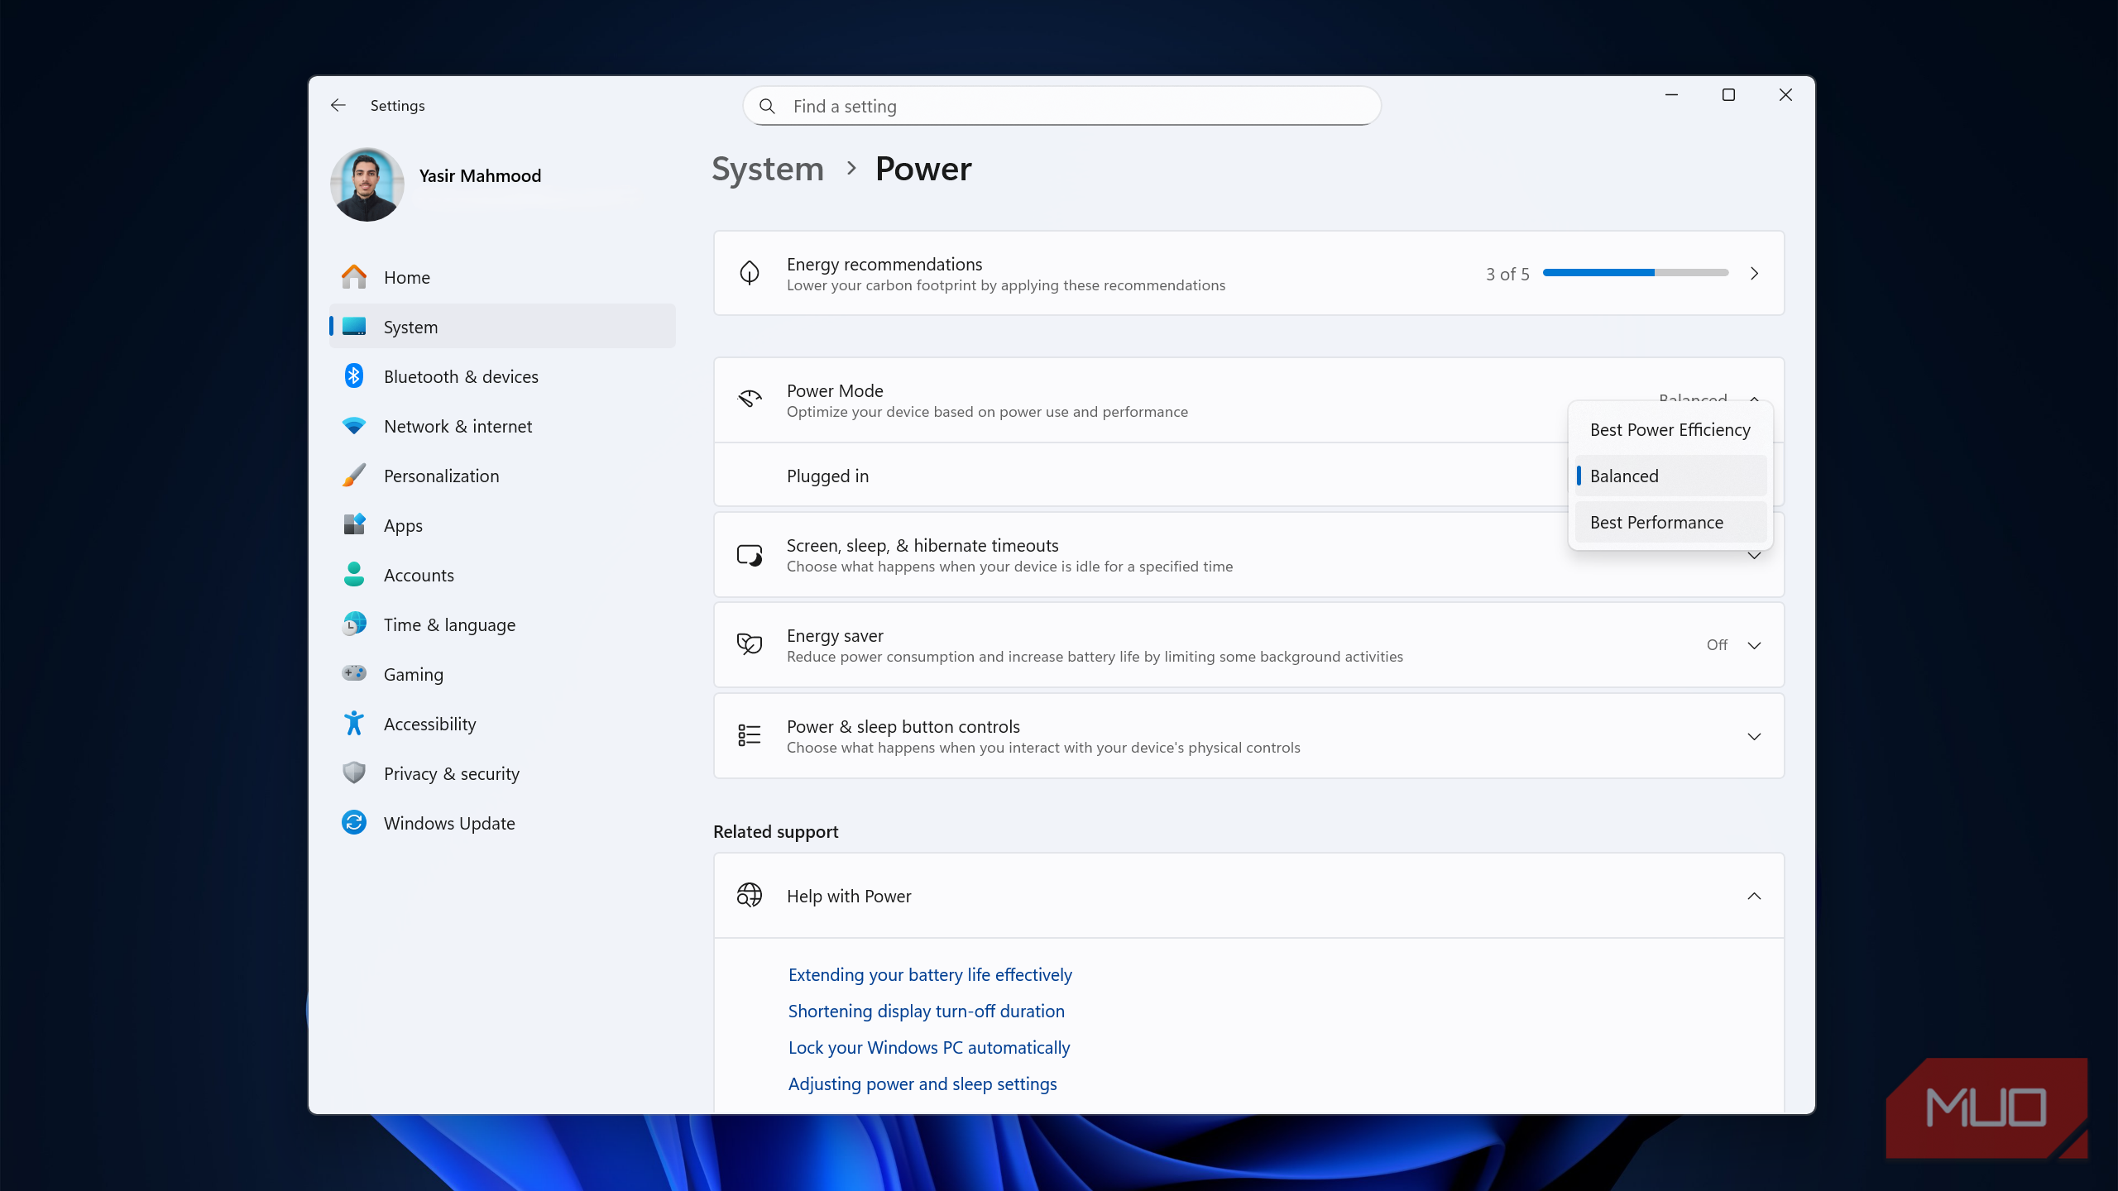The width and height of the screenshot is (2118, 1191).
Task: Click the magnifier icon in search box
Action: point(767,107)
